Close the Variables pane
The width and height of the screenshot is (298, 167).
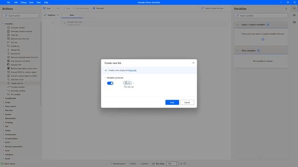click(286, 9)
